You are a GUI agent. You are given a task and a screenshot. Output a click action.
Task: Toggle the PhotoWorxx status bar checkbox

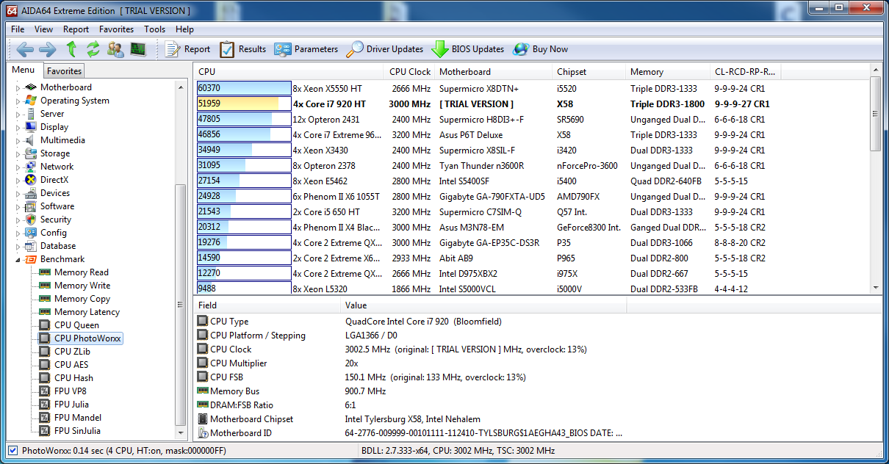[x=12, y=450]
